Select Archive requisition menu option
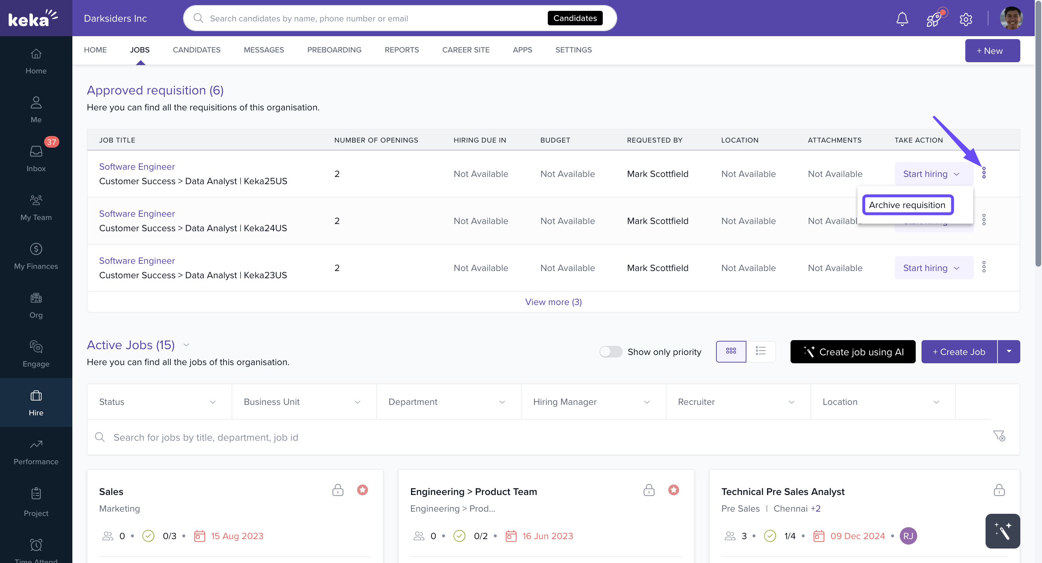1042x563 pixels. pos(907,205)
